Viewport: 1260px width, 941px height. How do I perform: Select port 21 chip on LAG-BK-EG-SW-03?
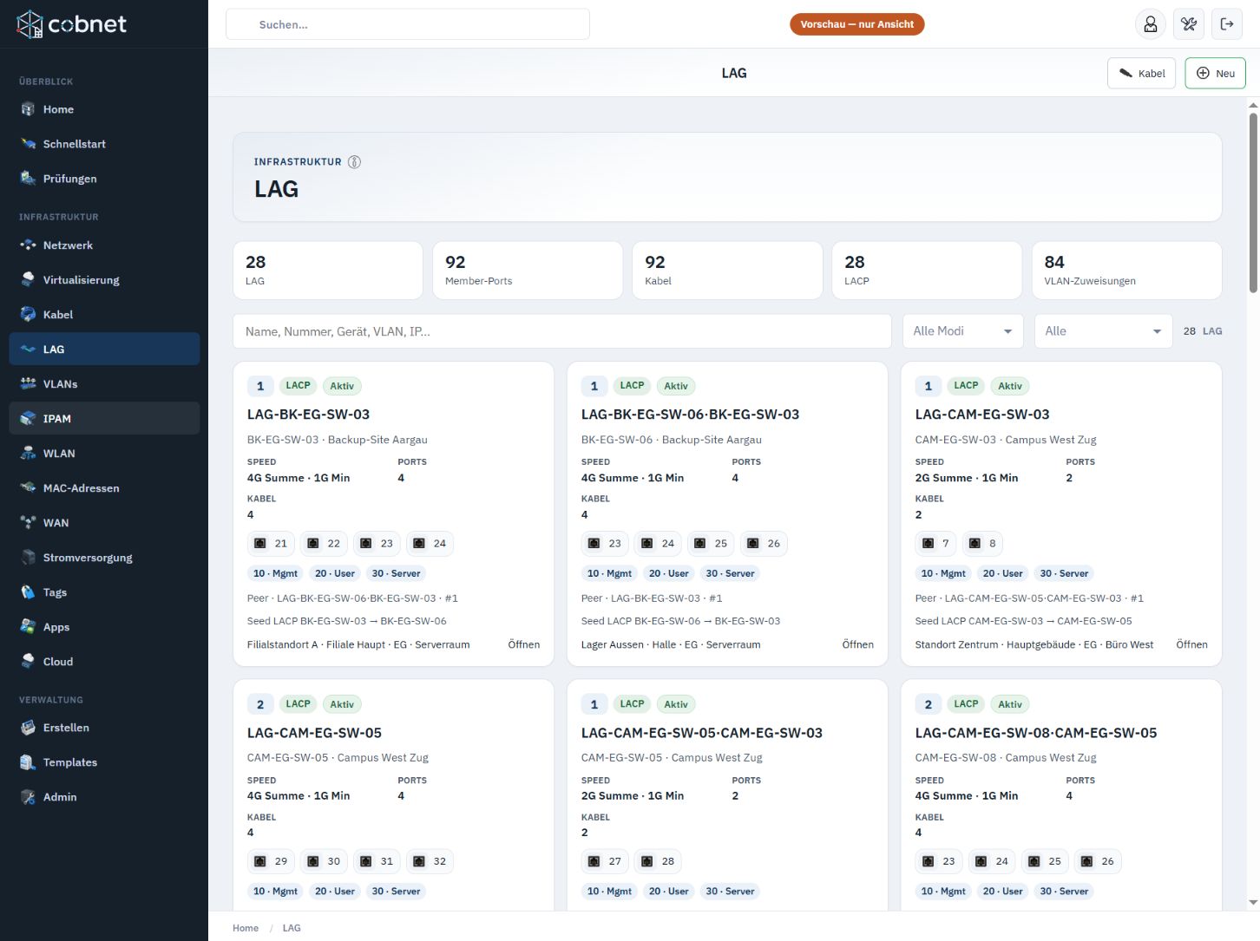click(x=271, y=544)
